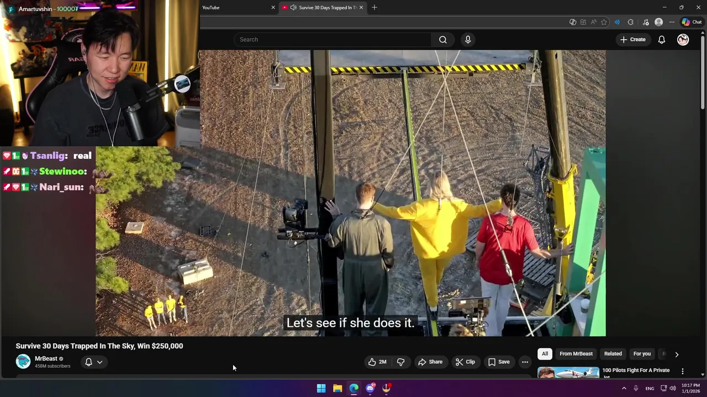Open ENG language indicator in taskbar
The image size is (707, 397).
[650, 388]
